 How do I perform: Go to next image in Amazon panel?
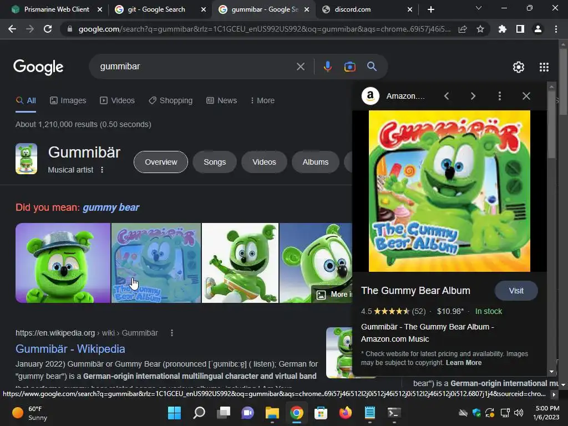(473, 96)
